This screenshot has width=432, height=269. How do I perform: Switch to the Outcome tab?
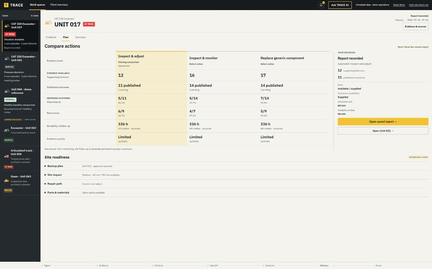pos(80,37)
